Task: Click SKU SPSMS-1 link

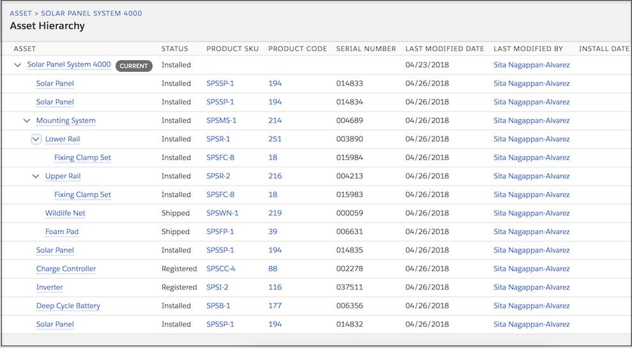Action: pos(222,120)
